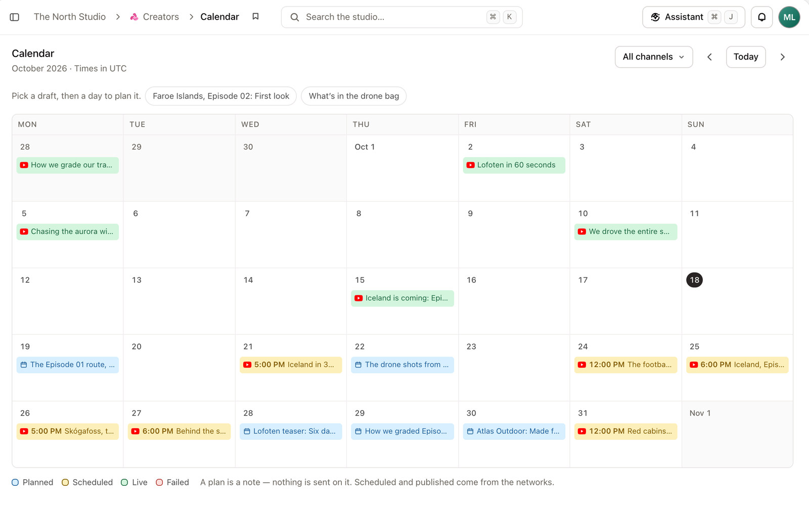
Task: Select today's date 18
Action: coord(694,280)
